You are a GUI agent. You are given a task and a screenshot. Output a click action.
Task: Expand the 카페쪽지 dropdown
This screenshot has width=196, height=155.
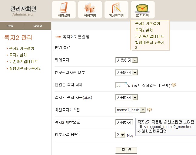click(x=135, y=60)
